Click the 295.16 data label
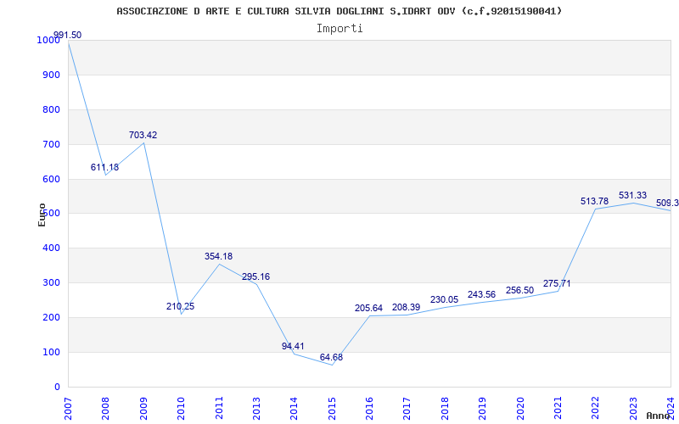The image size is (679, 424). pos(256,277)
